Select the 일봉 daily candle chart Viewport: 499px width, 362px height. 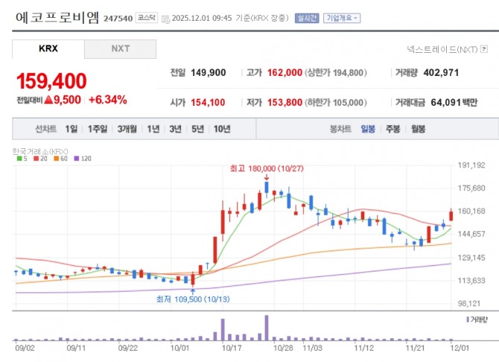368,129
